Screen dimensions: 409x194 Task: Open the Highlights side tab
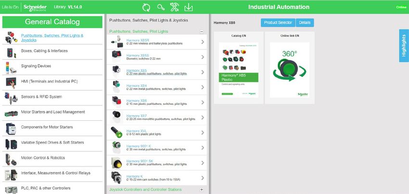[x=403, y=46]
